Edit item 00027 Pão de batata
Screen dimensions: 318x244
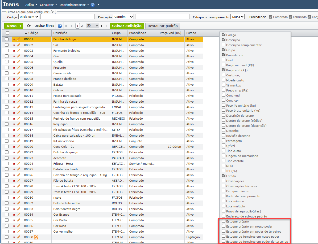pyautogui.click(x=18, y=181)
